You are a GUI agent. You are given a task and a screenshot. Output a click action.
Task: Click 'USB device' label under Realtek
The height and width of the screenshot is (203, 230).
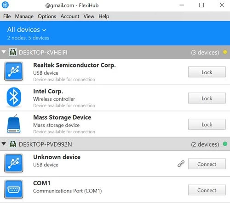click(46, 73)
